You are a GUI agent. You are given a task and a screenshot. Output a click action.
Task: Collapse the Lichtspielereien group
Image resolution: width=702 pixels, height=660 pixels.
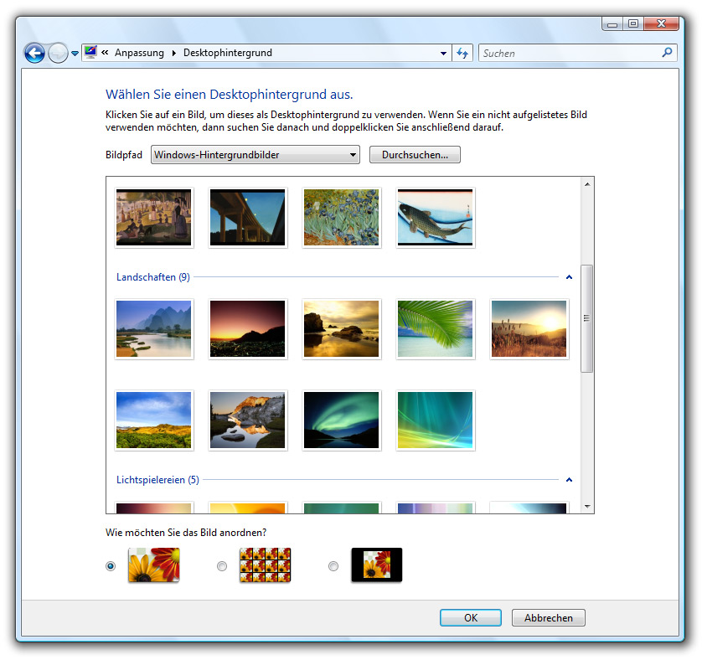coord(570,480)
